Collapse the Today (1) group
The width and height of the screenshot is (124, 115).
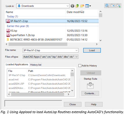(x=12, y=16)
